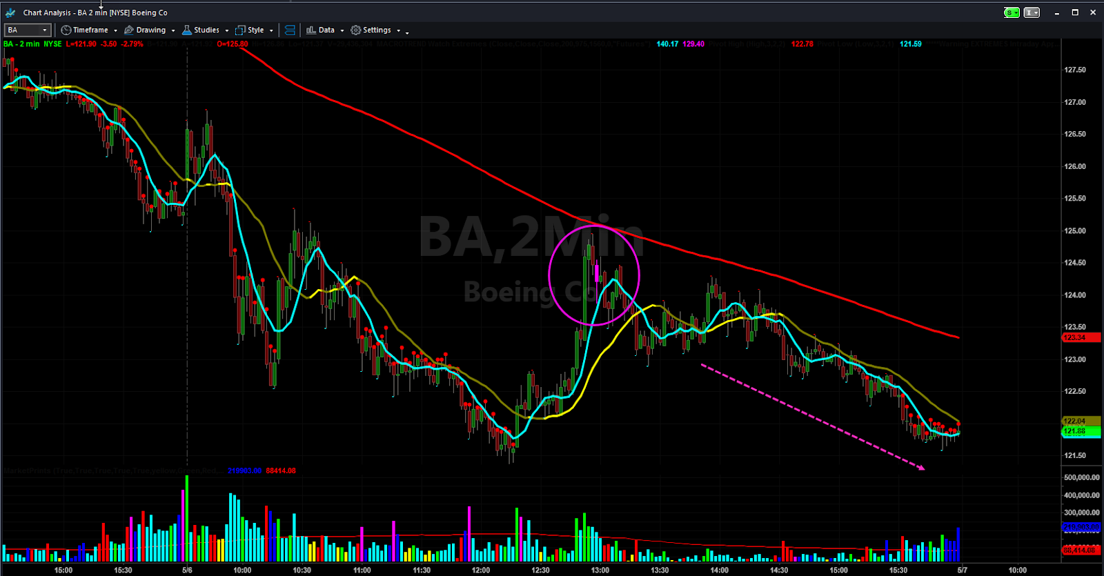Click the Drawing pencil icon
This screenshot has width=1104, height=576.
129,30
